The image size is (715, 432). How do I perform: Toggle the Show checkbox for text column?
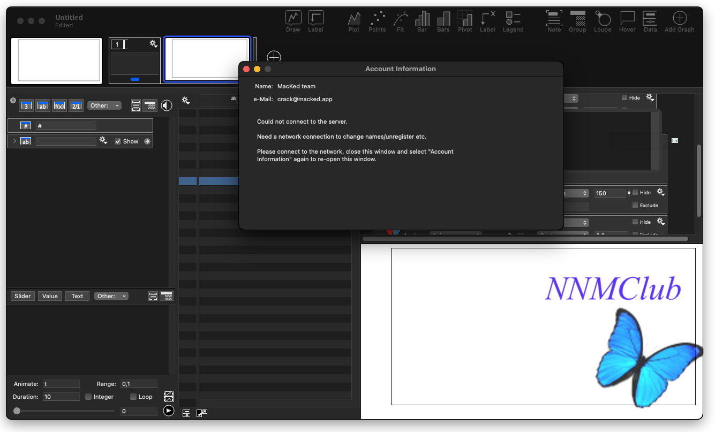pos(118,141)
